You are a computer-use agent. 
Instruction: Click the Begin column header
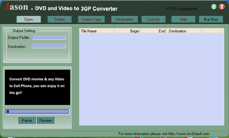[128, 31]
